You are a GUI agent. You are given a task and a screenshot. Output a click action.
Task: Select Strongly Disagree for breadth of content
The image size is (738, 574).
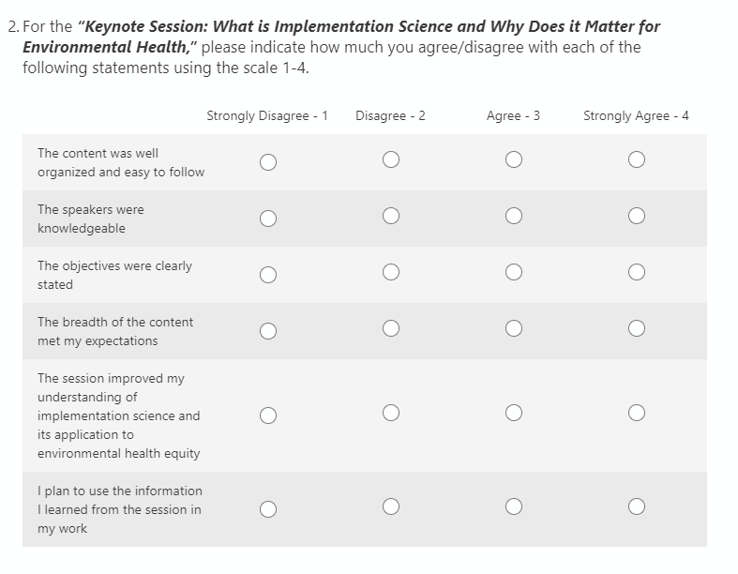(x=268, y=331)
